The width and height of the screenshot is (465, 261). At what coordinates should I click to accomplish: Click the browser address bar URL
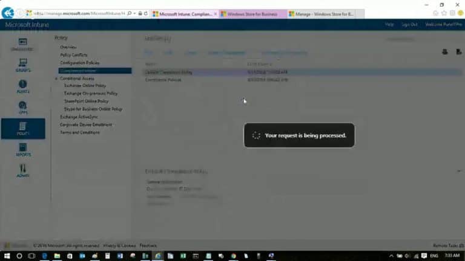click(79, 13)
